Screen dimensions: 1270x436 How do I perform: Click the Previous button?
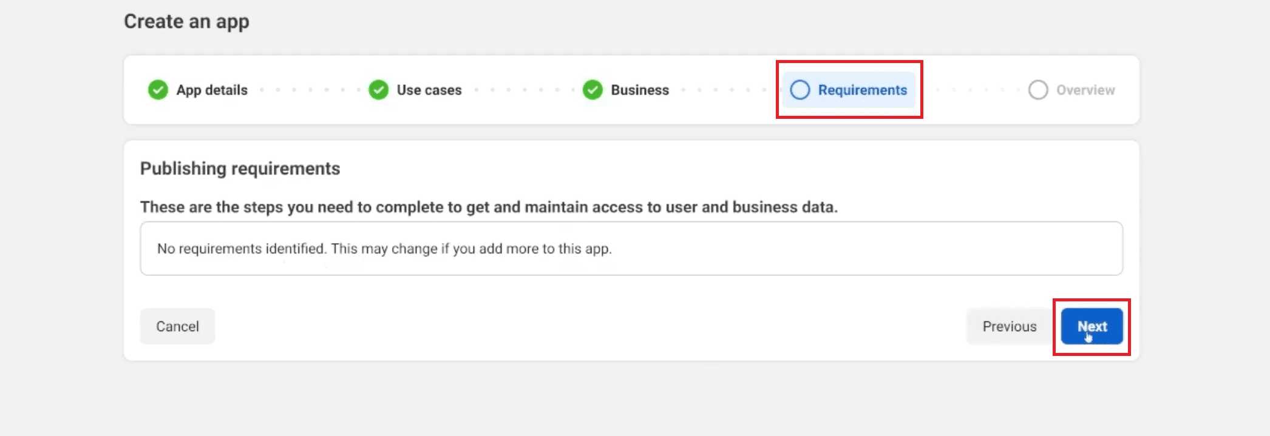(x=1009, y=326)
